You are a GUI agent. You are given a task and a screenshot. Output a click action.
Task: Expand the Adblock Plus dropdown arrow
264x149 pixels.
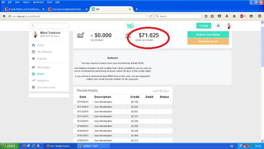click(x=245, y=16)
